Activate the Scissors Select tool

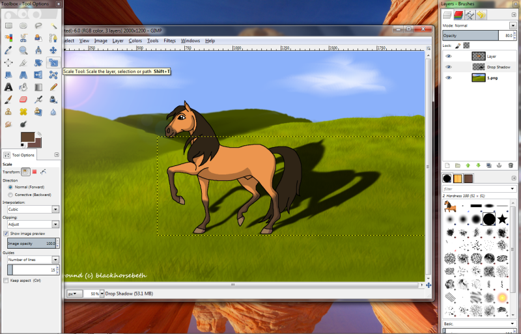(x=23, y=38)
